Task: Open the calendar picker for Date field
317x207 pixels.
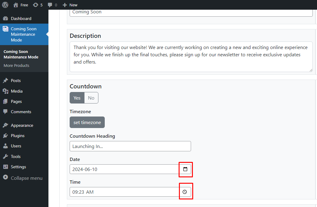Action: (185, 169)
